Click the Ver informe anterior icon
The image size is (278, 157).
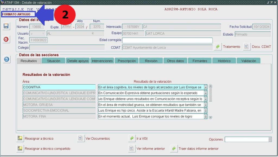[132, 148]
